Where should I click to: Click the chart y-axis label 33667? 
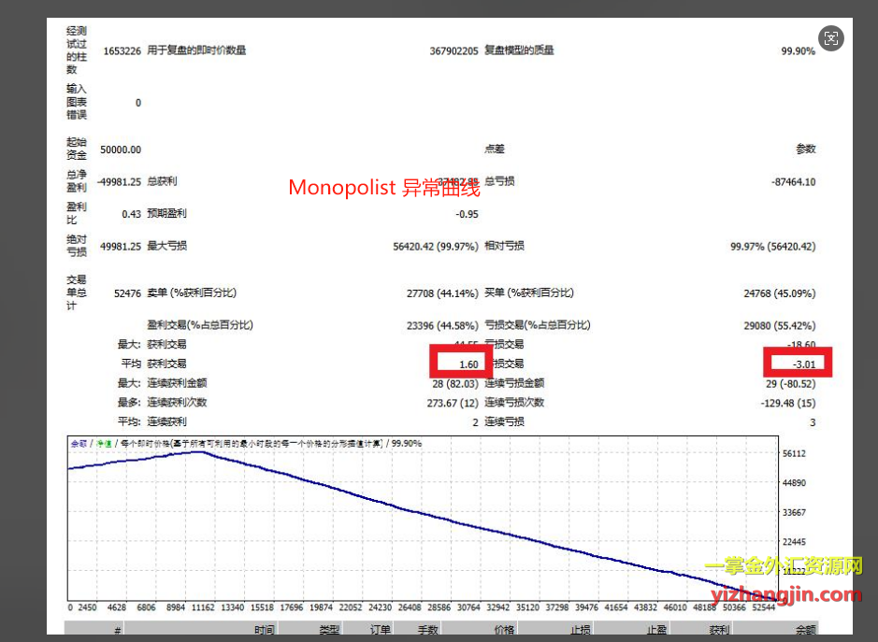click(794, 513)
